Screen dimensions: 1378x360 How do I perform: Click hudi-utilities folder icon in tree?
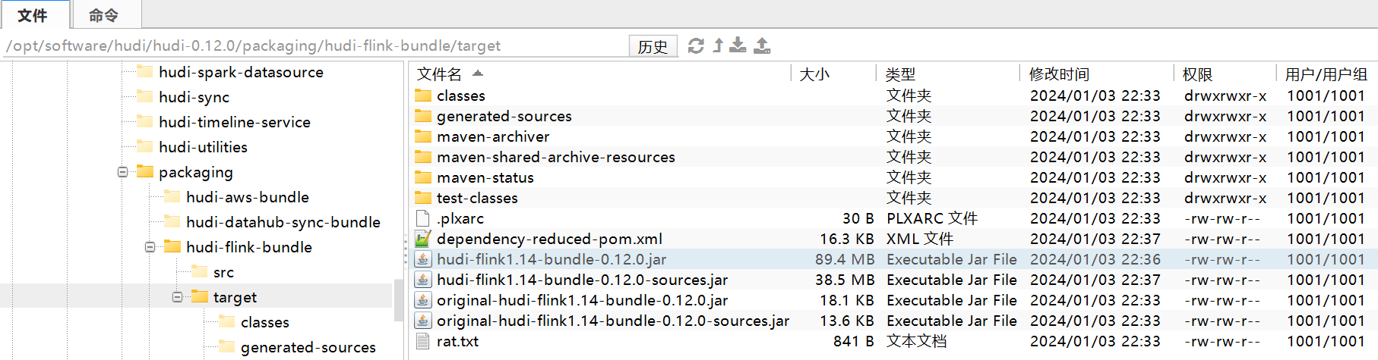point(145,146)
